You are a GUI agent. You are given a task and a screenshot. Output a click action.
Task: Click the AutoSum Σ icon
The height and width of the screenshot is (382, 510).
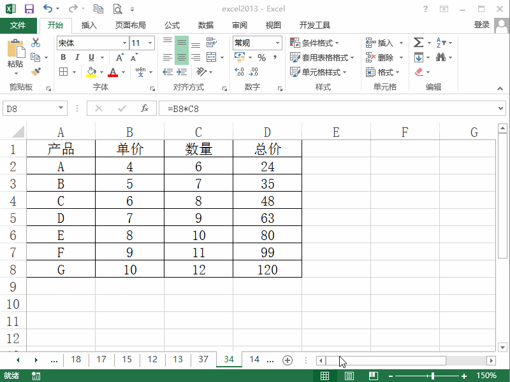(418, 42)
